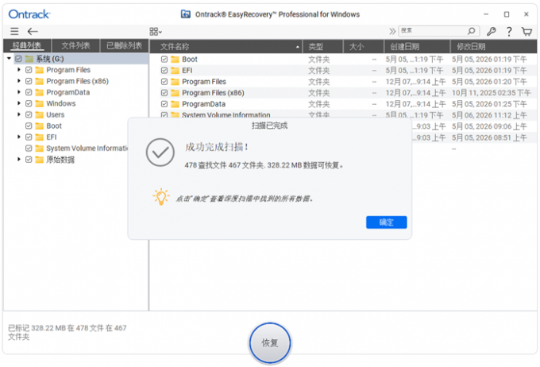
Task: Sort by the 文件名称 column header
Action: click(x=226, y=47)
